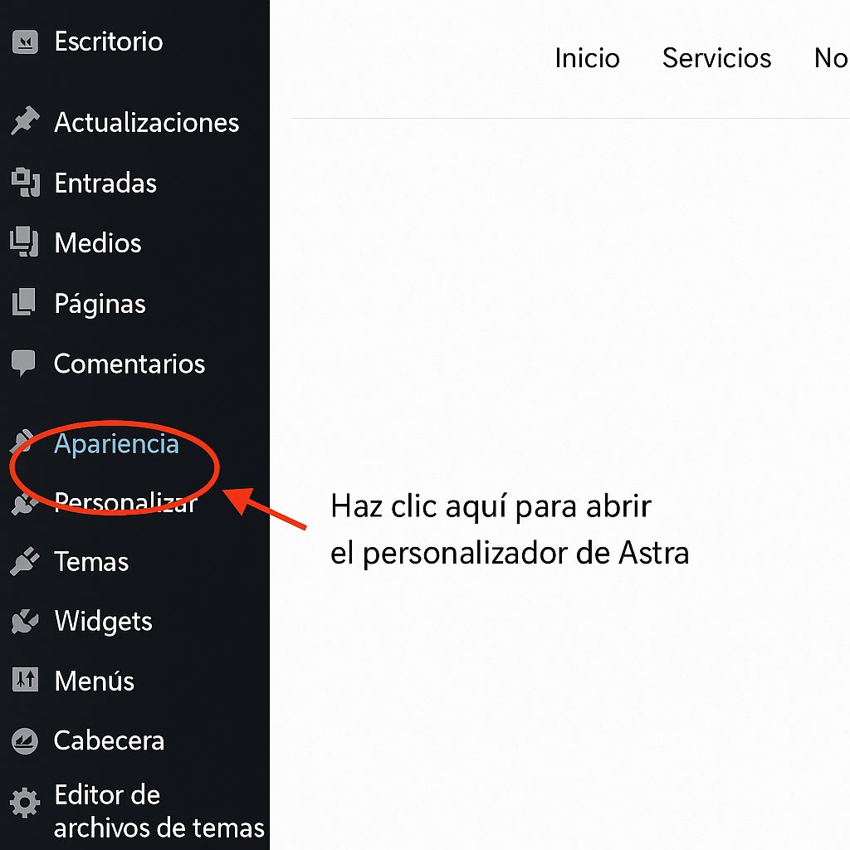Click the Cabecera half-circle icon
The image size is (850, 850).
pyautogui.click(x=25, y=740)
